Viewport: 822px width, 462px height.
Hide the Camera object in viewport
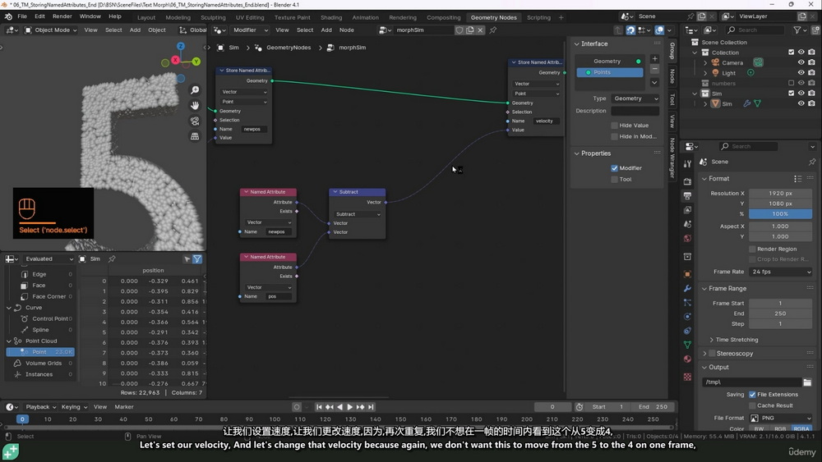(x=801, y=63)
